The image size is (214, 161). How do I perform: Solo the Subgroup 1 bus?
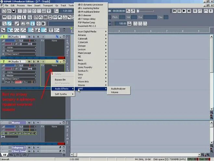point(34,147)
